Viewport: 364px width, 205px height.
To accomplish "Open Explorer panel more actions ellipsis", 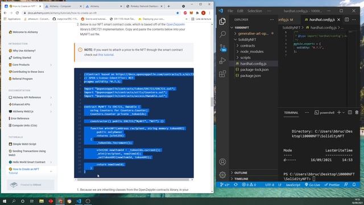I will 272,20.
